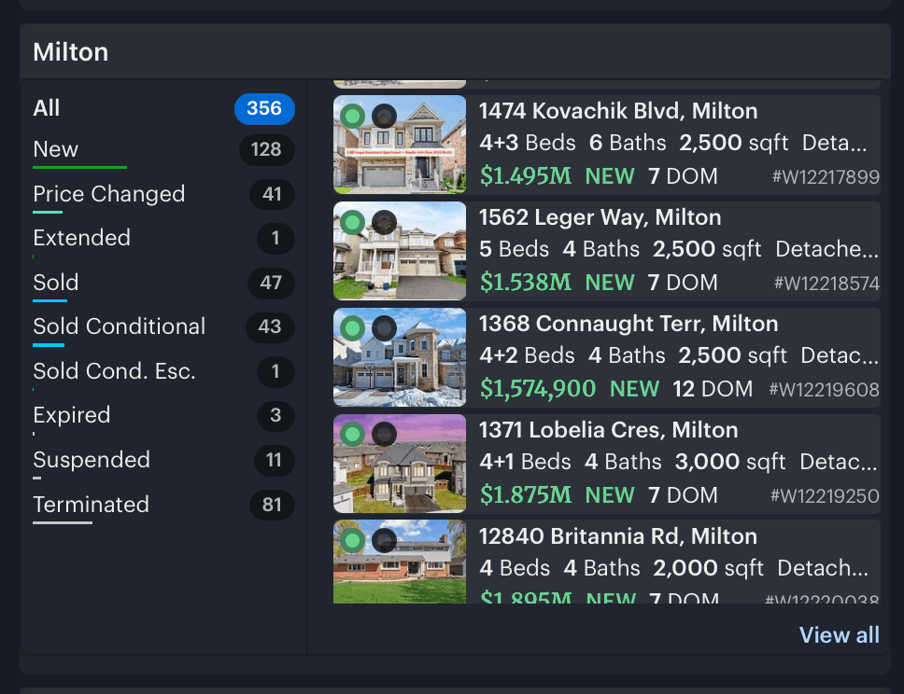Click green status dot on 1474 Kovachik Blvd
This screenshot has height=694, width=904.
pos(352,117)
